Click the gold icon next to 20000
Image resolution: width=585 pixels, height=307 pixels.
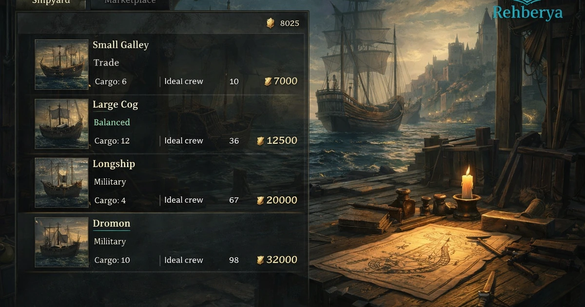[261, 200]
